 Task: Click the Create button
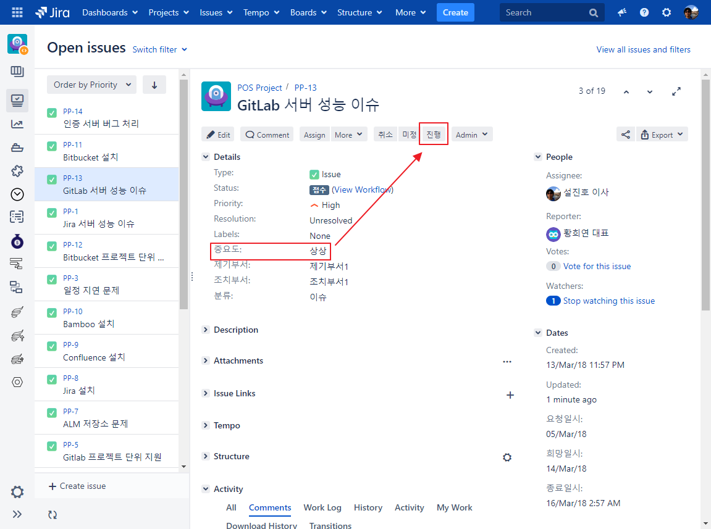click(x=455, y=12)
